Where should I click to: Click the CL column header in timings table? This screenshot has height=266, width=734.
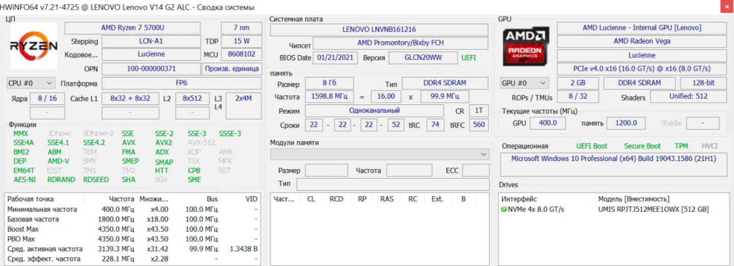(311, 199)
